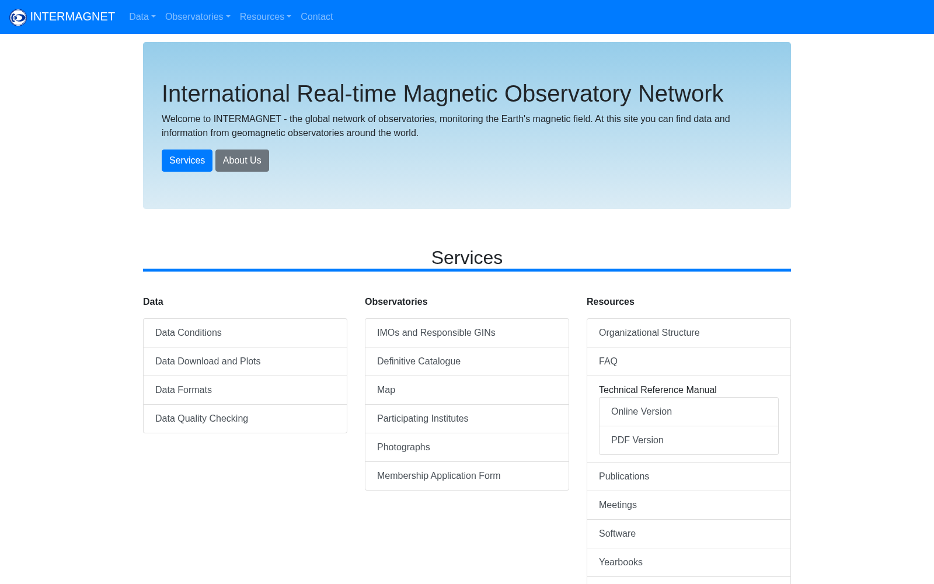The image size is (934, 584).
Task: Open the INTERMAGNET home brand link
Action: click(62, 17)
